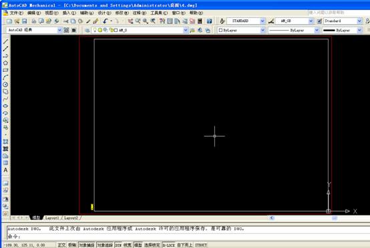
Task: Click the Cut scissors icon
Action: [65, 21]
